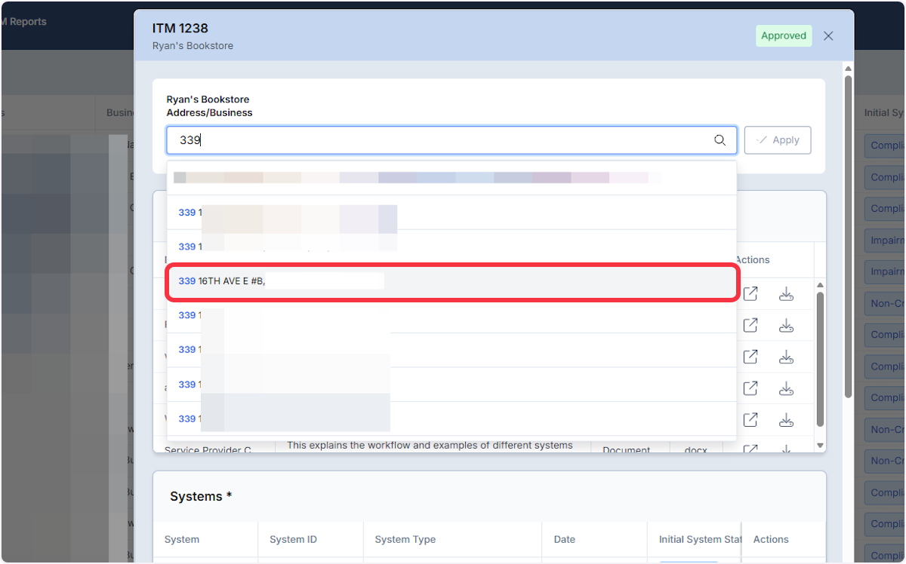Click the System ID column header
The height and width of the screenshot is (564, 906).
(293, 540)
